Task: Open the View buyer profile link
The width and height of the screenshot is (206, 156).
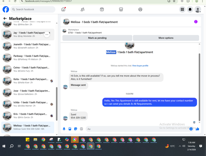Action: pyautogui.click(x=140, y=66)
